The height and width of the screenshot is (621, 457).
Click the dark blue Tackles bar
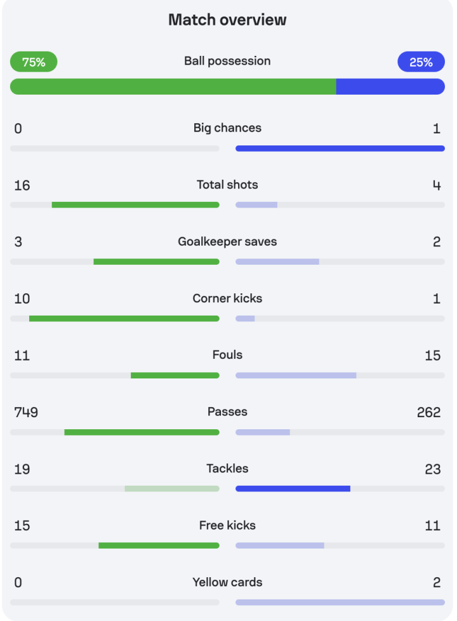tap(293, 488)
